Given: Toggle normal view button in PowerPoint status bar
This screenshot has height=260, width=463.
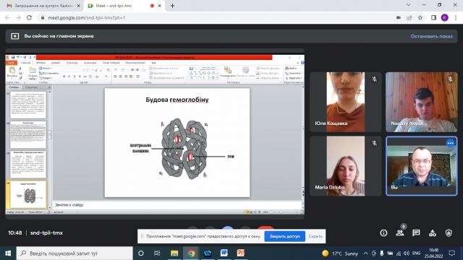Looking at the screenshot, I should [x=247, y=212].
